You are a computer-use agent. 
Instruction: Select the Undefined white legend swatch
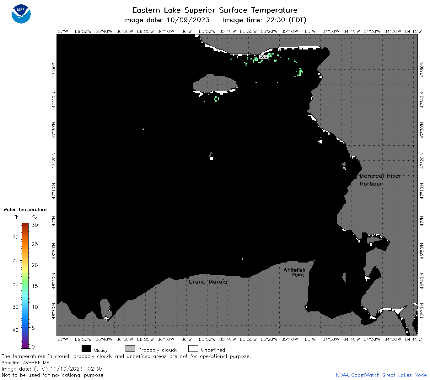click(x=193, y=349)
